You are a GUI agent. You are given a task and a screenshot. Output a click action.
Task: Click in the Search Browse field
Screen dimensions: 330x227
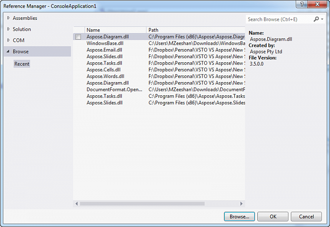tap(279, 19)
